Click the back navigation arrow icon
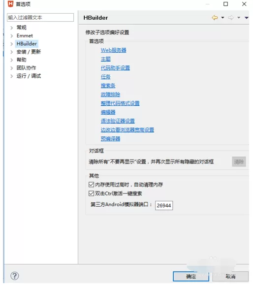Viewport: 253px width, 285px height. 215,18
